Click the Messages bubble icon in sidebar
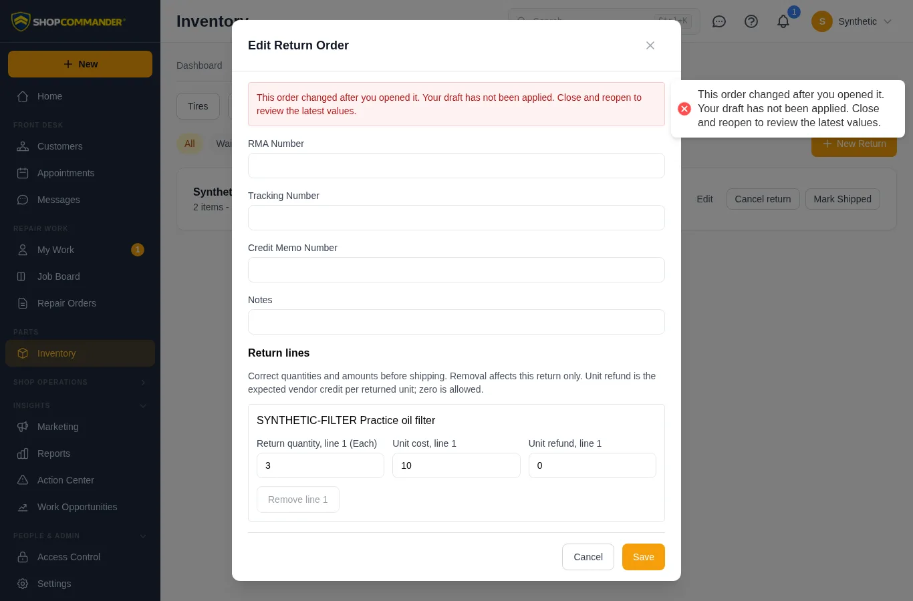913x601 pixels. tap(23, 200)
